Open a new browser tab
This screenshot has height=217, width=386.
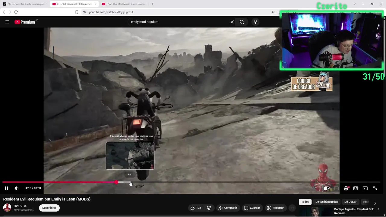(x=152, y=4)
